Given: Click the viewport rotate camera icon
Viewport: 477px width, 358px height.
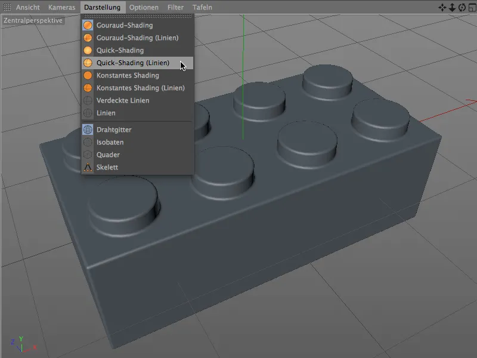Looking at the screenshot, I should 462,7.
